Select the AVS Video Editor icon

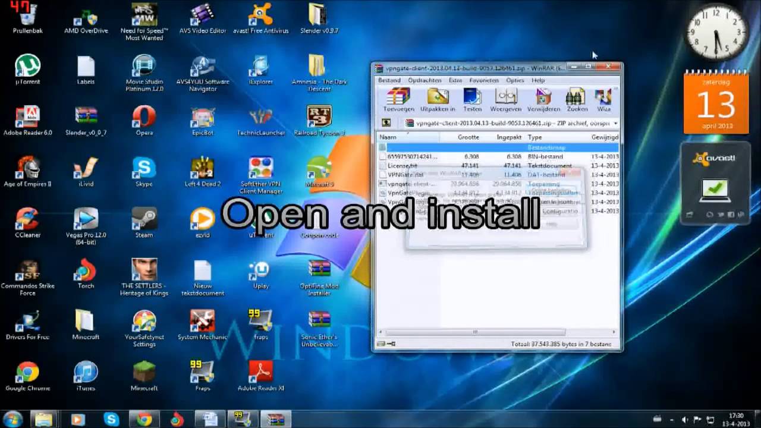(203, 18)
